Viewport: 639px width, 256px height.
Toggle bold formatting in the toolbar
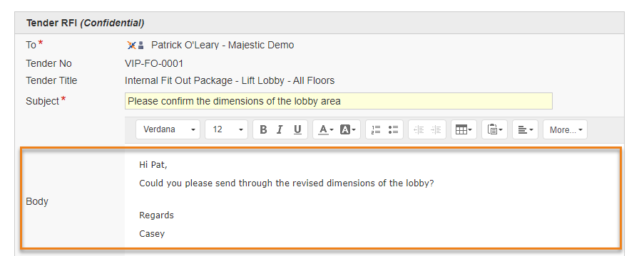point(263,129)
